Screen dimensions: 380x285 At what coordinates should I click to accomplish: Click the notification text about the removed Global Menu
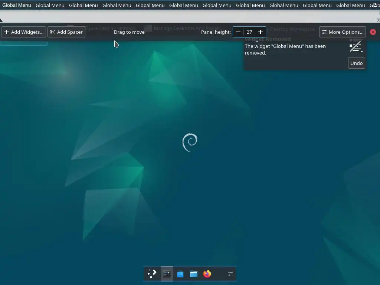285,49
